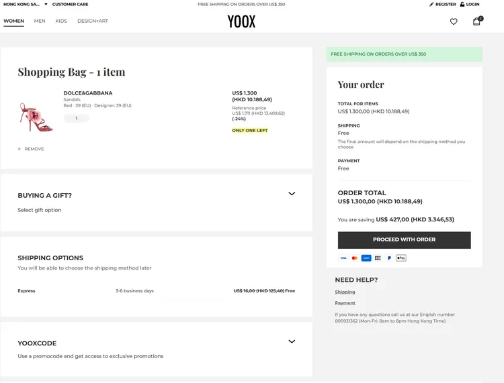Open the Shipping help link

(x=345, y=292)
